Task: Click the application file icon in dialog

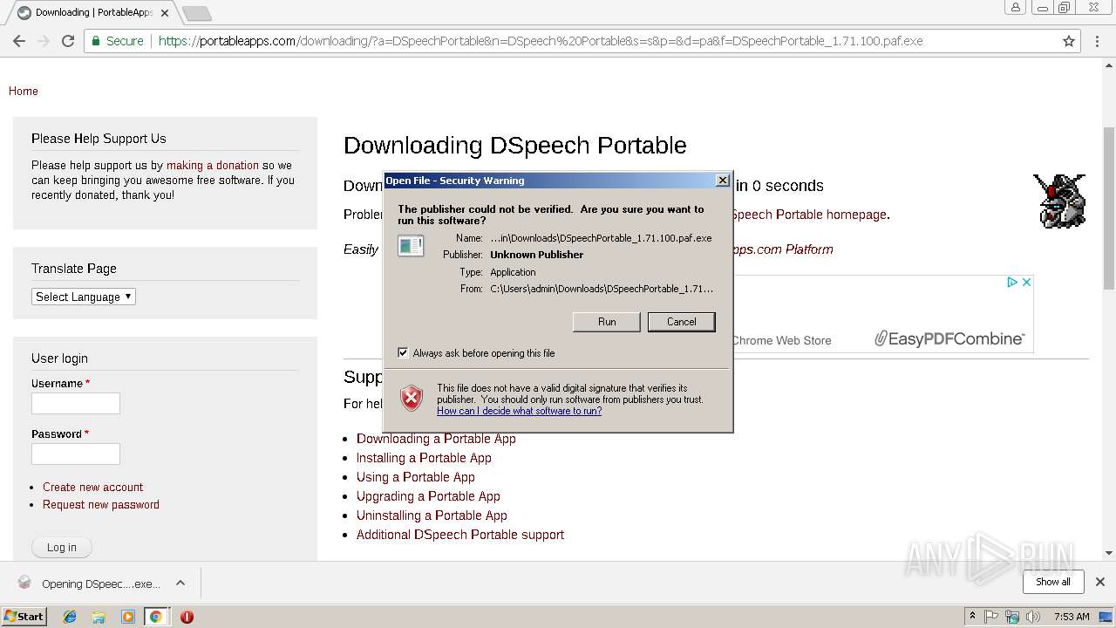Action: pos(411,245)
